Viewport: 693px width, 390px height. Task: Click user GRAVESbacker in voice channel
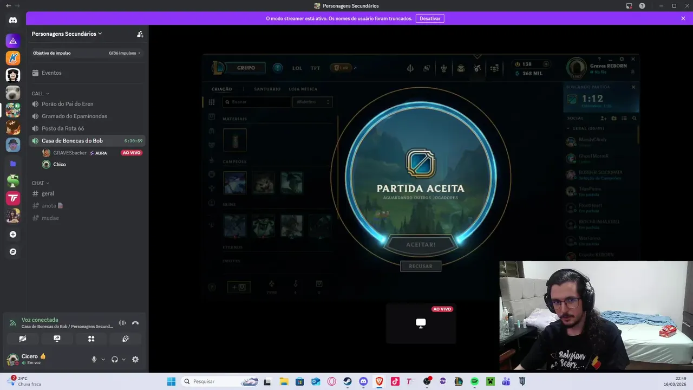click(x=92, y=153)
